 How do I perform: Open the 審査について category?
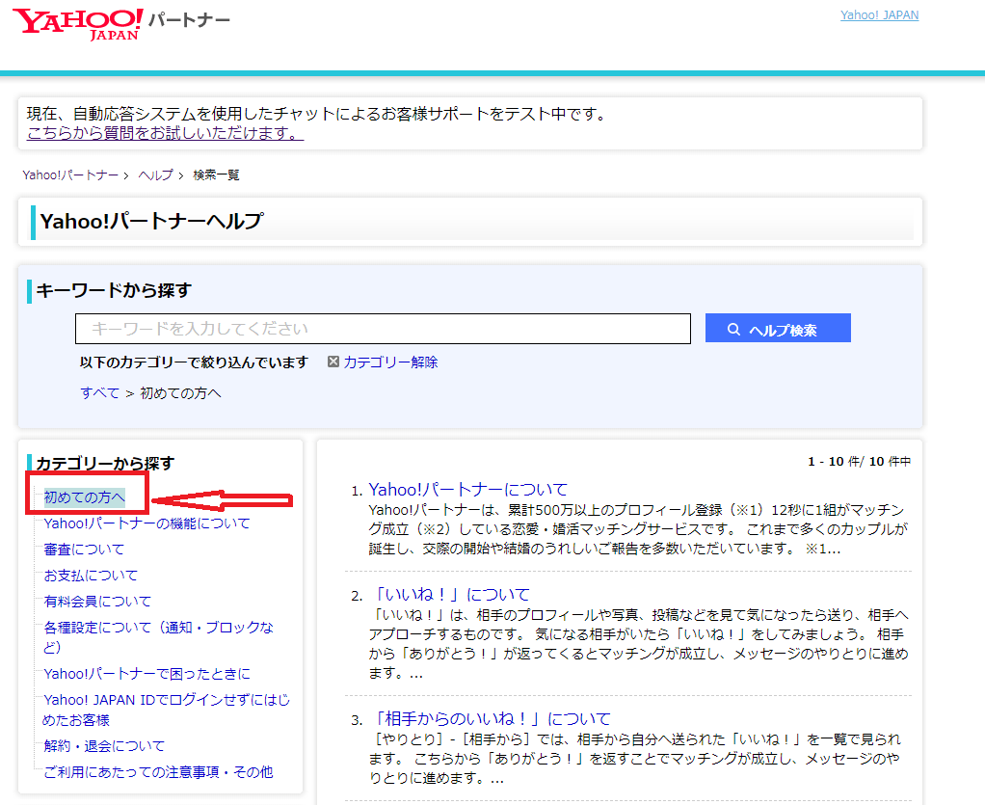coord(84,550)
